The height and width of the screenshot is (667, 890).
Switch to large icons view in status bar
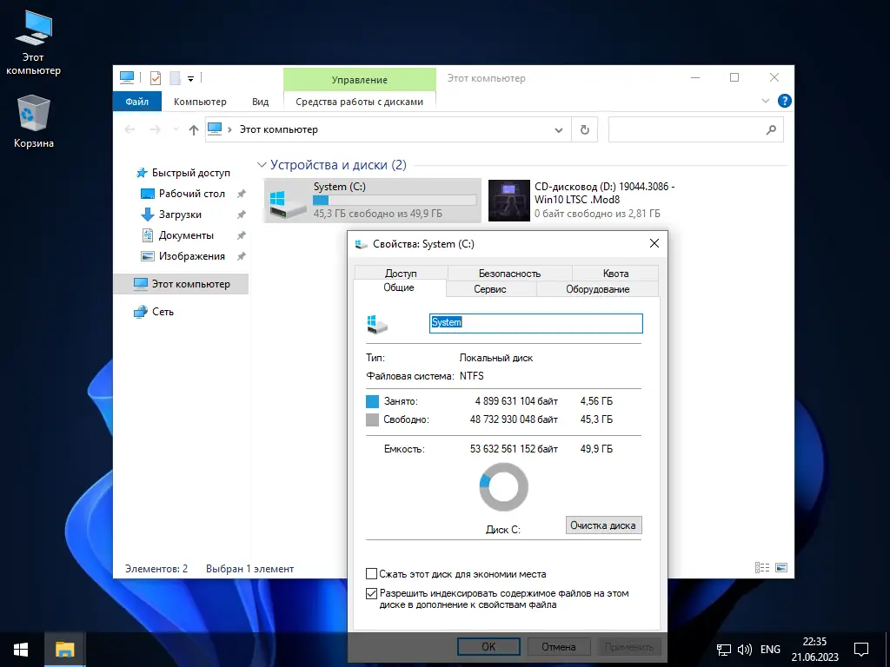tap(781, 567)
